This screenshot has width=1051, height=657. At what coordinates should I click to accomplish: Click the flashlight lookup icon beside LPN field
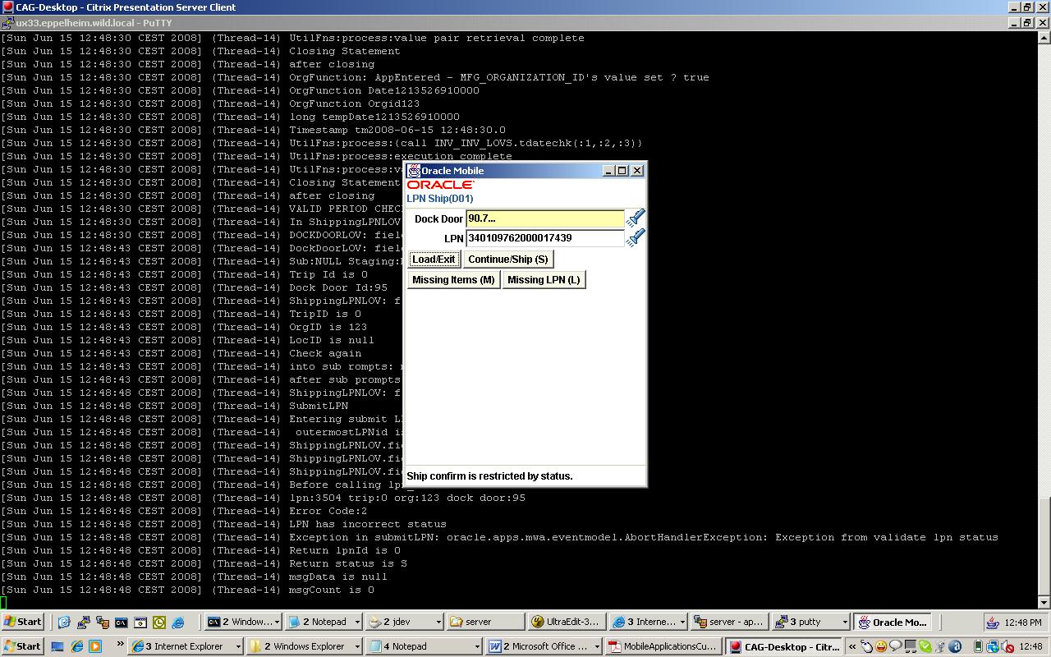[x=636, y=237]
